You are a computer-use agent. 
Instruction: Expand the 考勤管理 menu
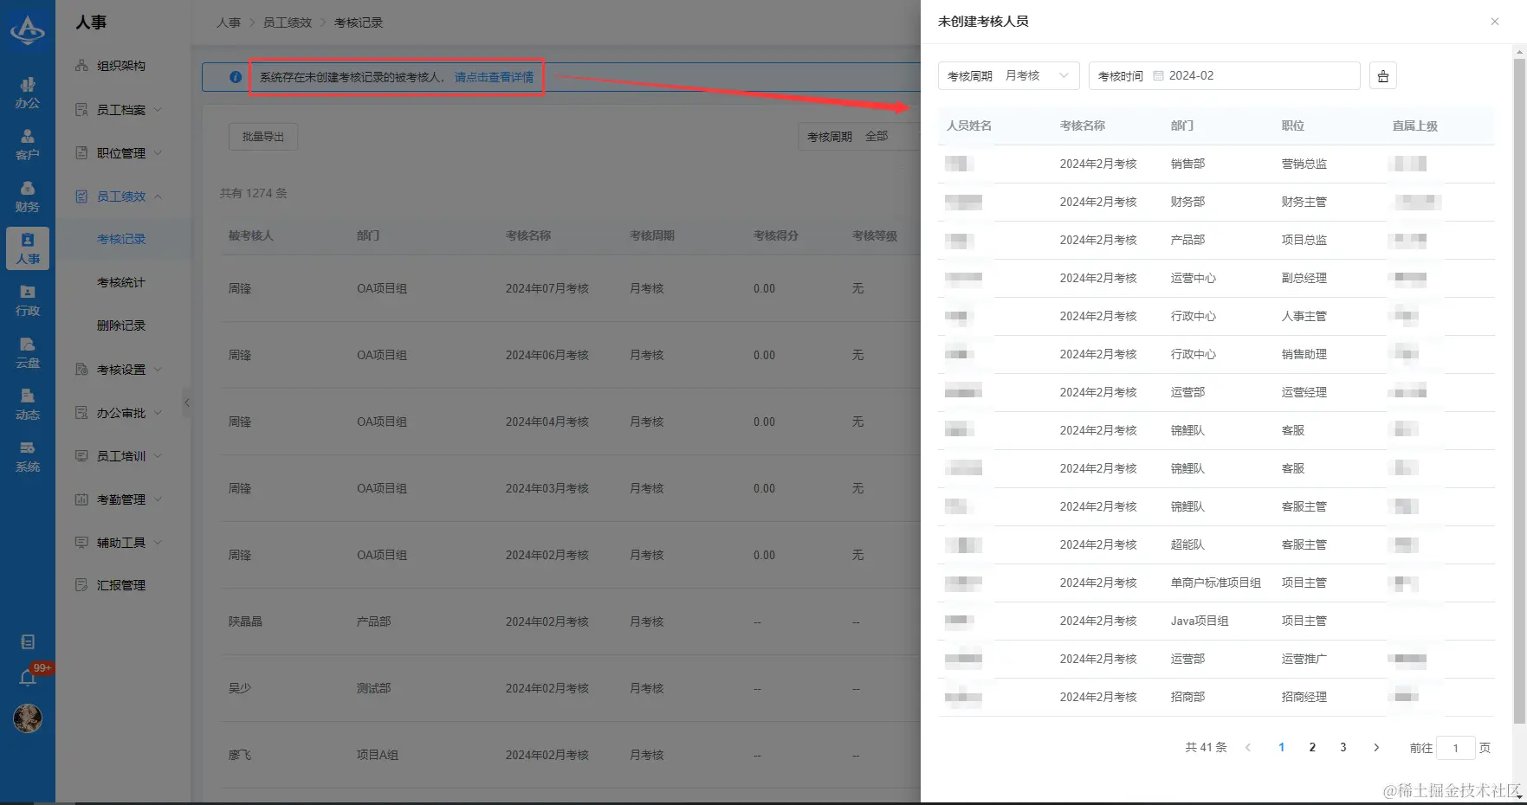[121, 499]
